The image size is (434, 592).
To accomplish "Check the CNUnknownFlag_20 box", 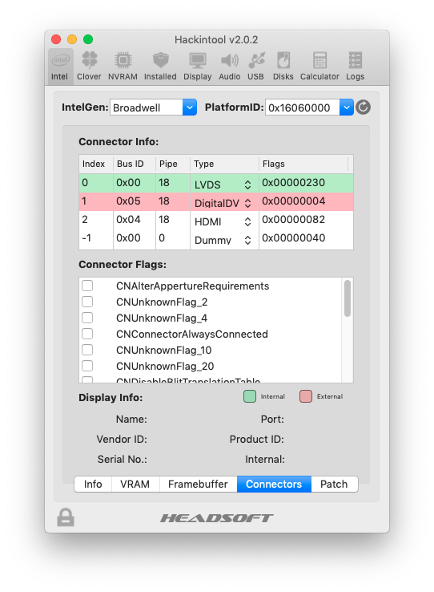I will 87,366.
